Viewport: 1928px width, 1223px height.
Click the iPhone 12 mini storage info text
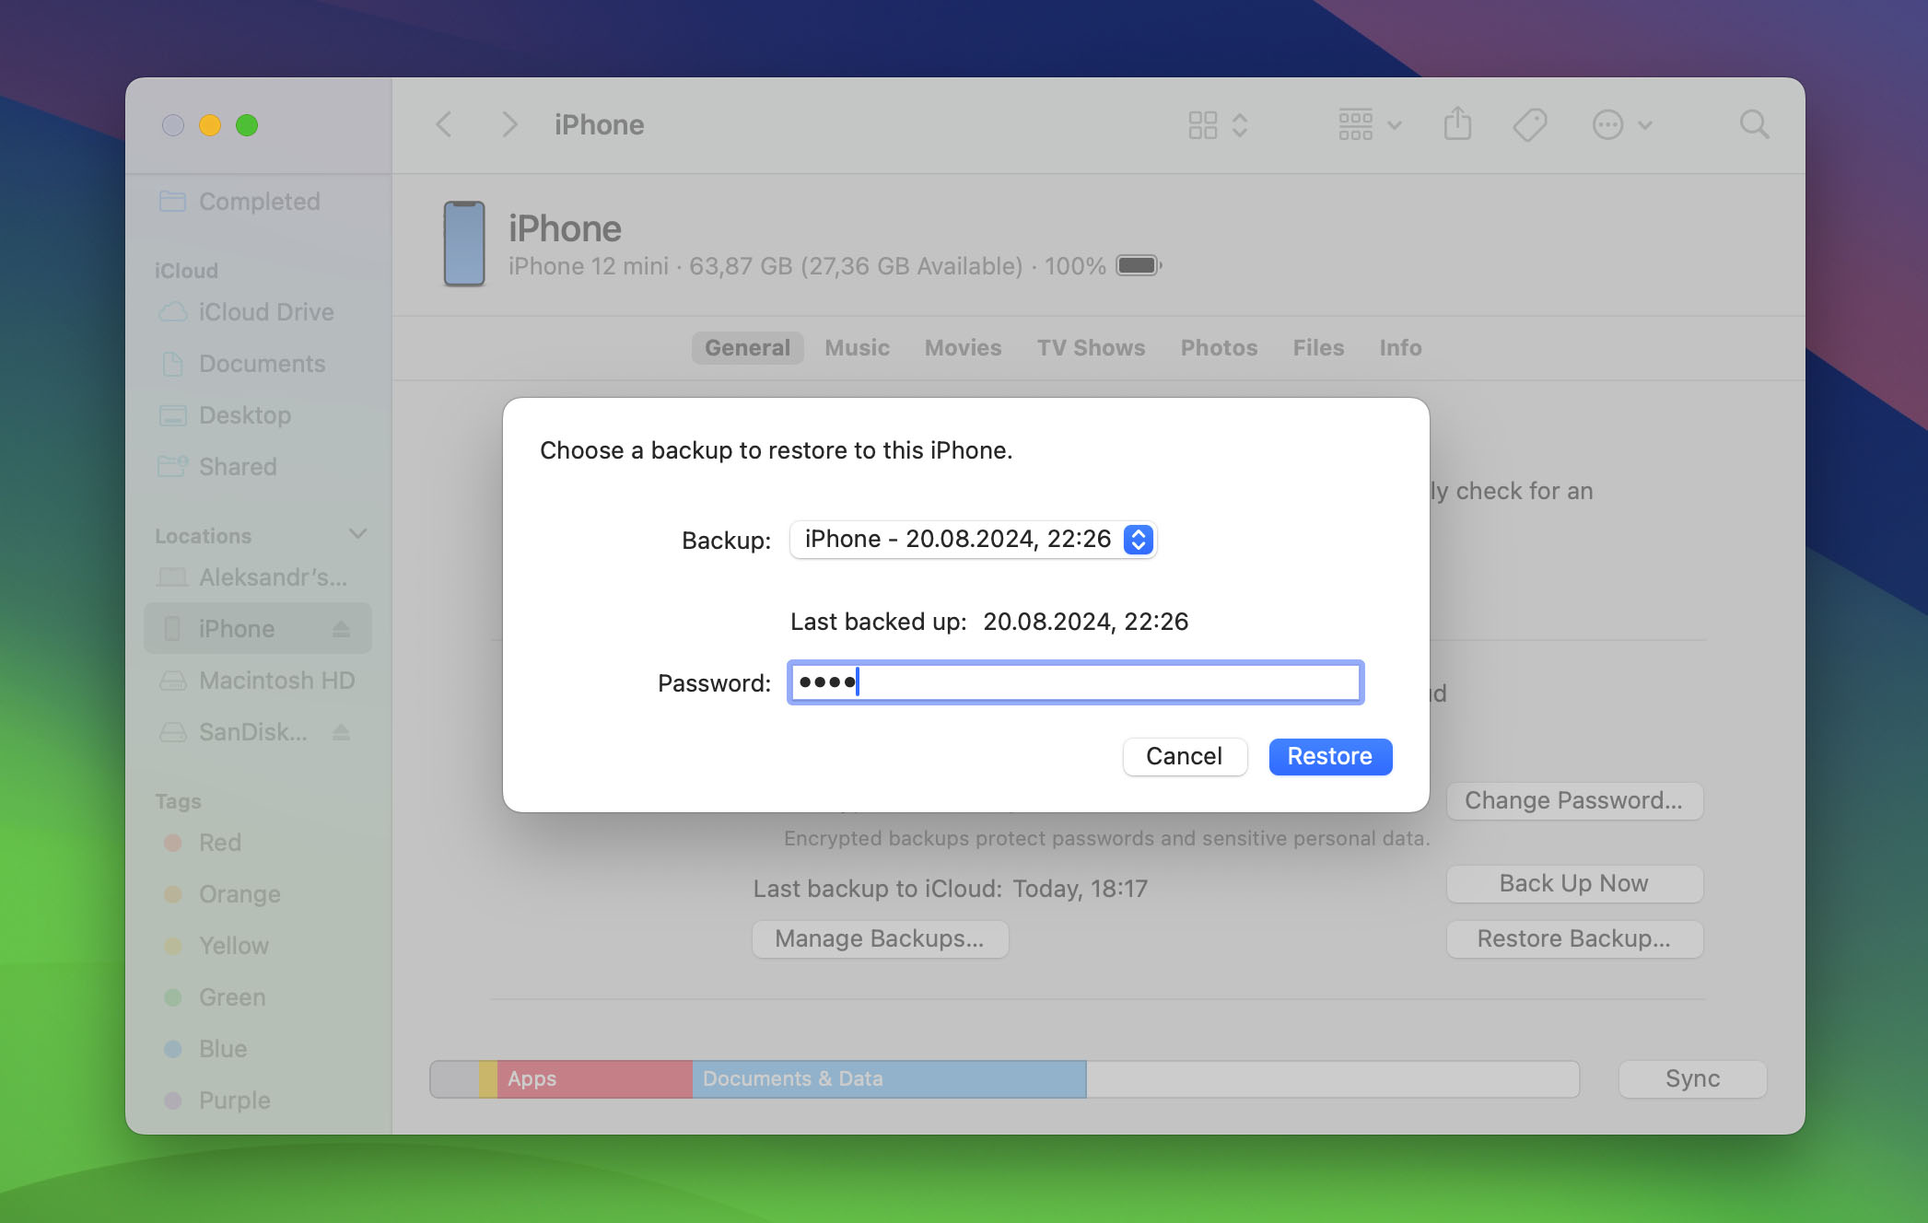(x=807, y=266)
